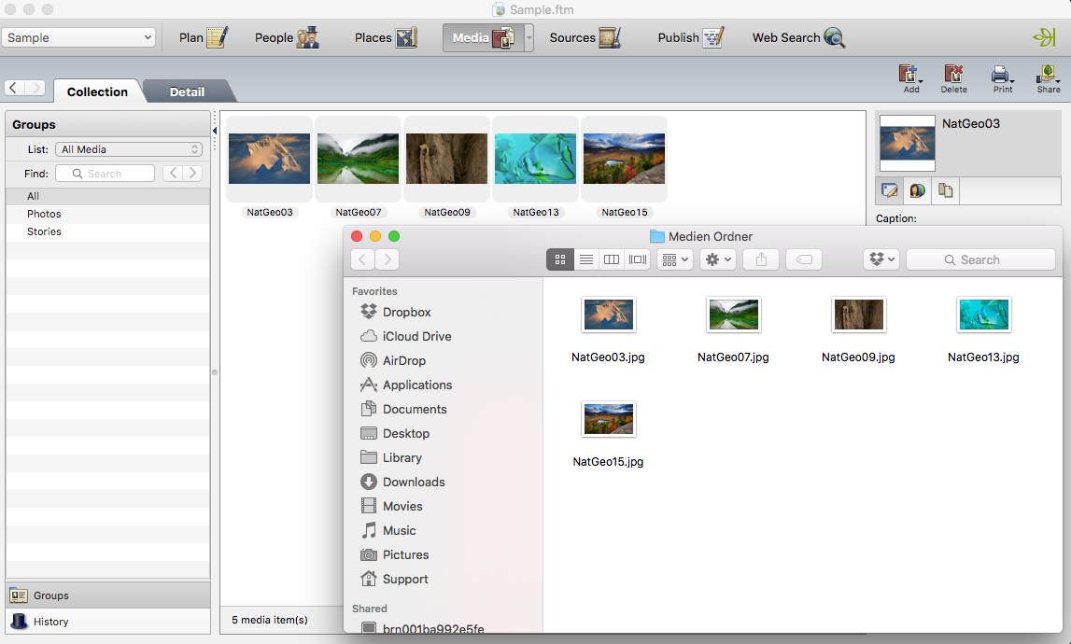Select the NatGeo03 media thumbnail
The width and height of the screenshot is (1071, 644).
(269, 159)
